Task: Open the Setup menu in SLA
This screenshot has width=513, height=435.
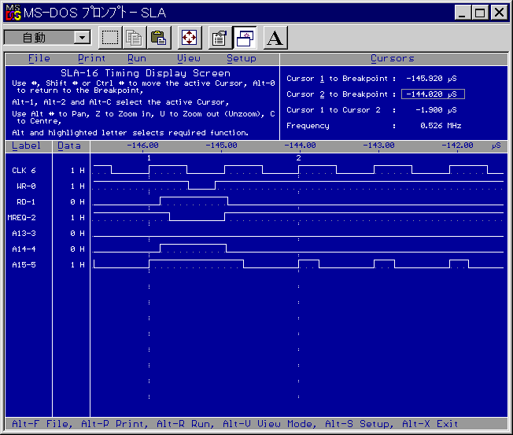Action: click(241, 58)
